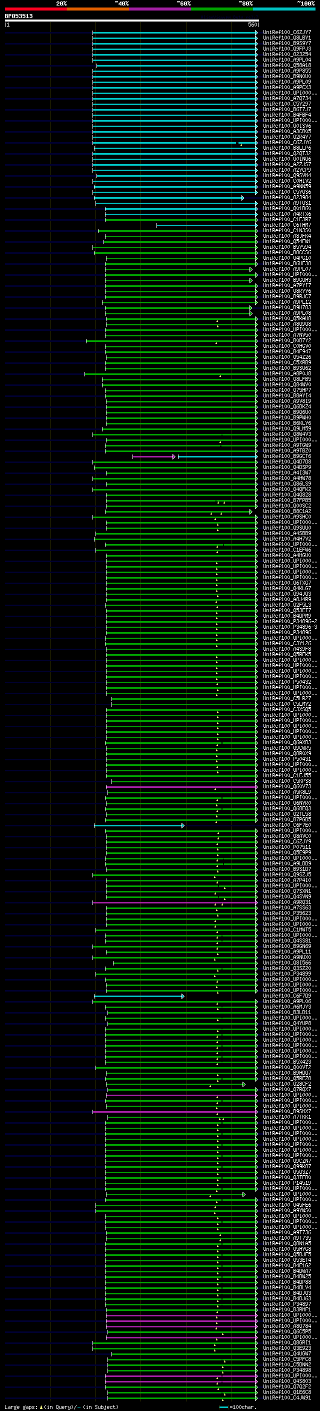Click the purple alignment bar for Q60V73
This screenshot has height=1411, width=320.
pos(181,786)
